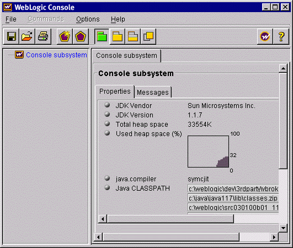The width and height of the screenshot is (293, 248).
Task: Click the Total heap space bullet indicator
Action: click(107, 123)
